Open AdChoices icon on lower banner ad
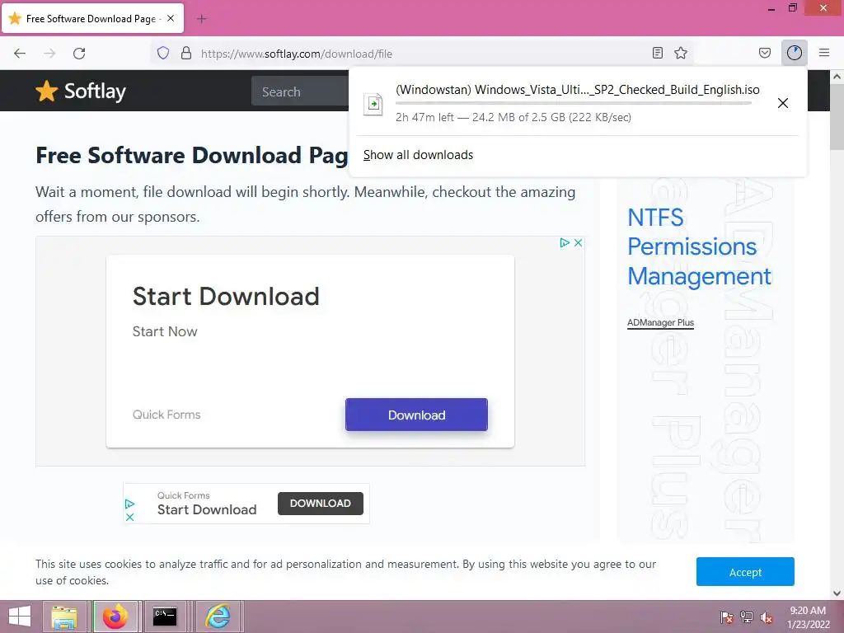The image size is (844, 633). click(x=129, y=504)
